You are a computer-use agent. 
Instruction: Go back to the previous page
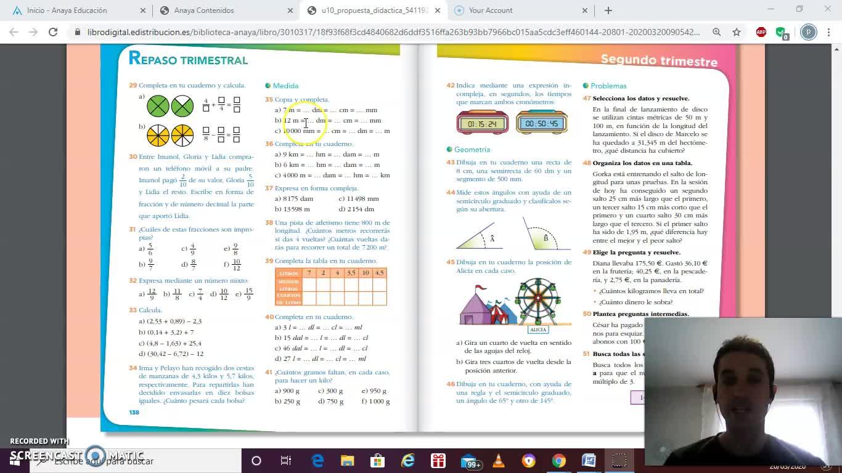(14, 32)
